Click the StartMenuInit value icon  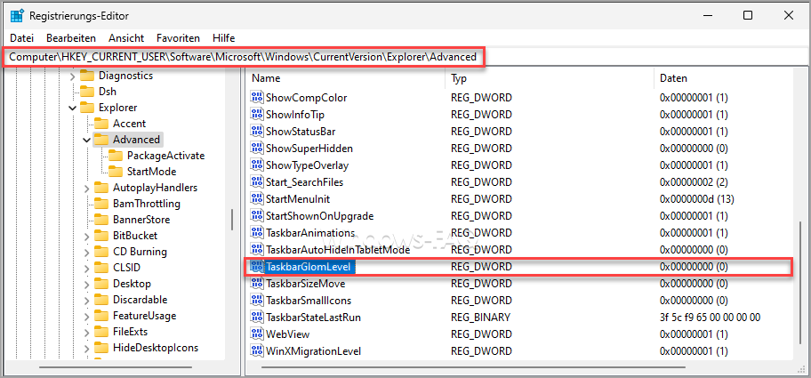tap(256, 198)
